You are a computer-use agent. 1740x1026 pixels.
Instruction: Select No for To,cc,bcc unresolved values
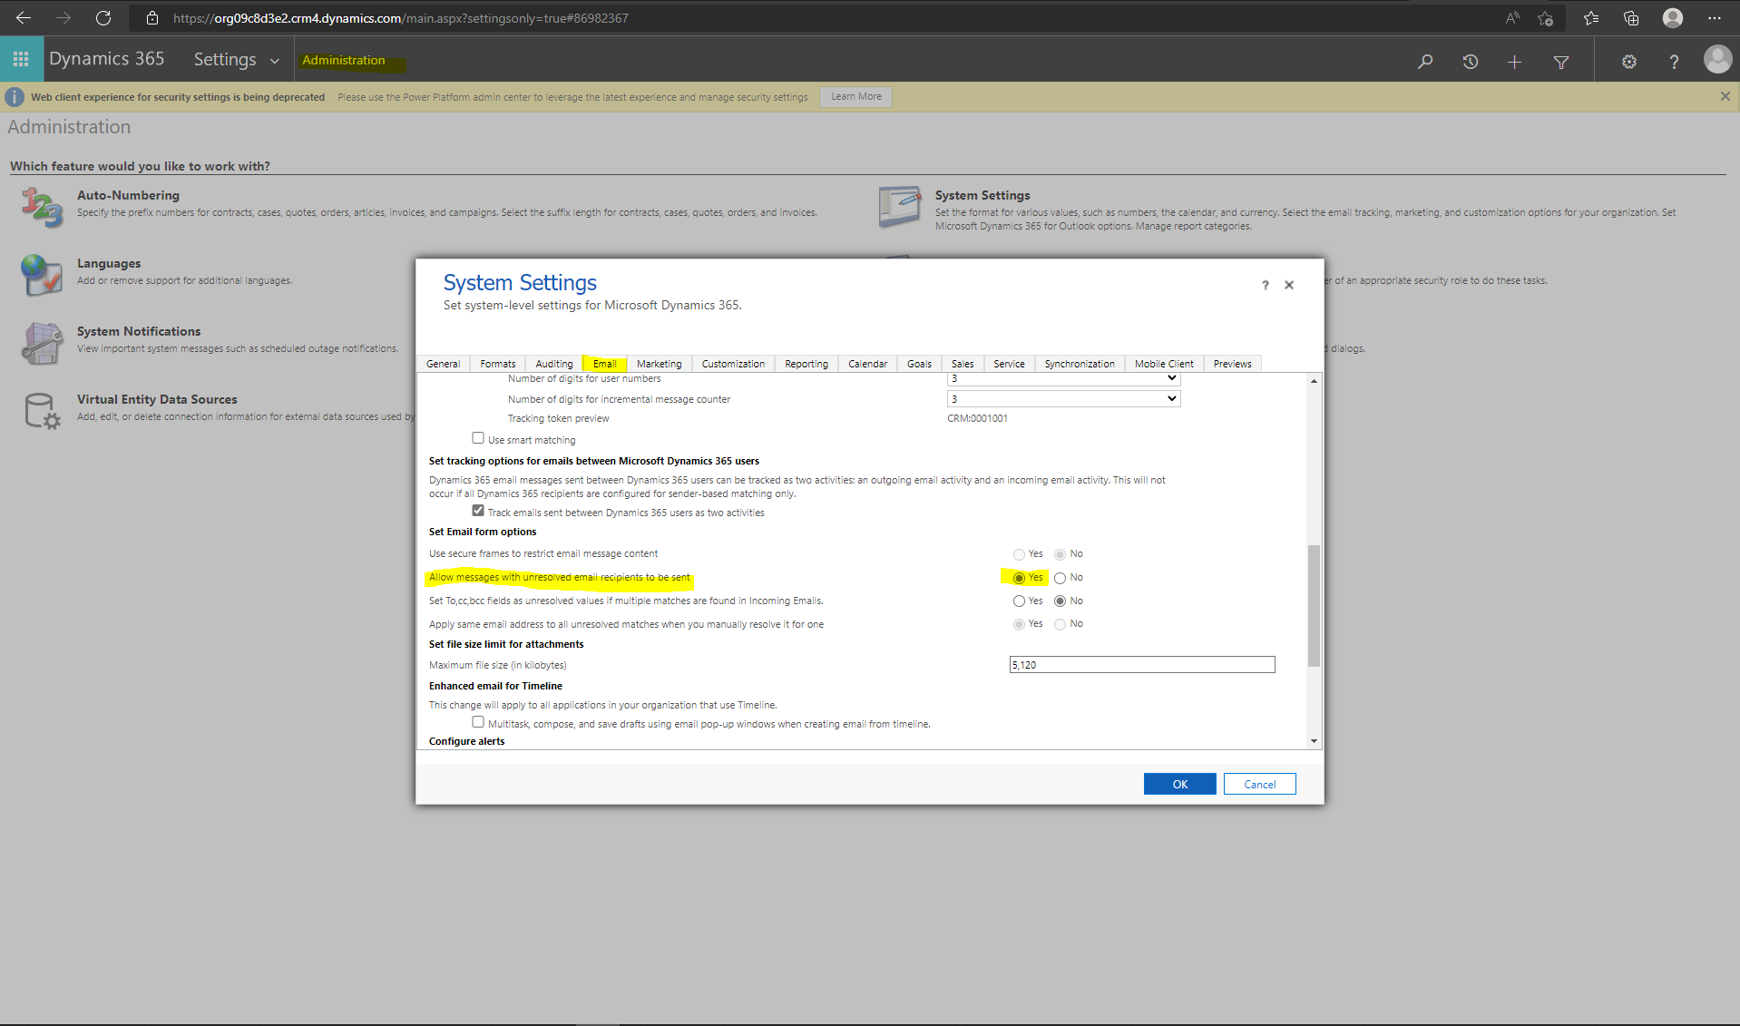point(1060,601)
